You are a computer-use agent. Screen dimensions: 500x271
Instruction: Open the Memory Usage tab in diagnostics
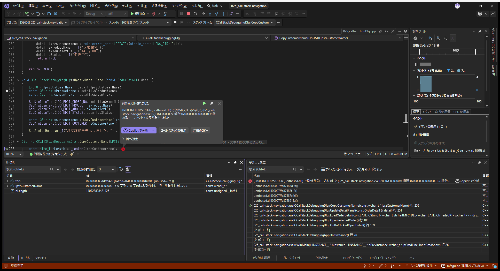coord(442,112)
